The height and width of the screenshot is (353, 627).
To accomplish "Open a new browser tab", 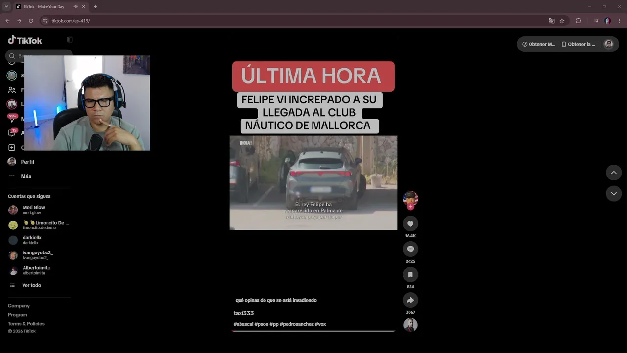I will (x=95, y=7).
